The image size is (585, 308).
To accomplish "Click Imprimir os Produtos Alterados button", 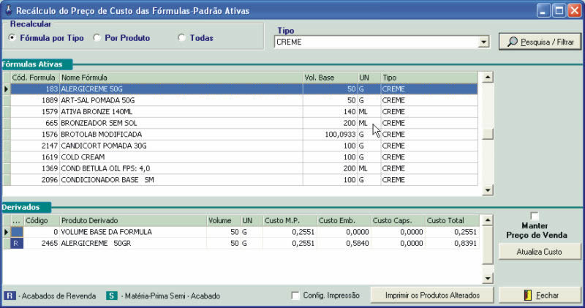I will pos(432,296).
